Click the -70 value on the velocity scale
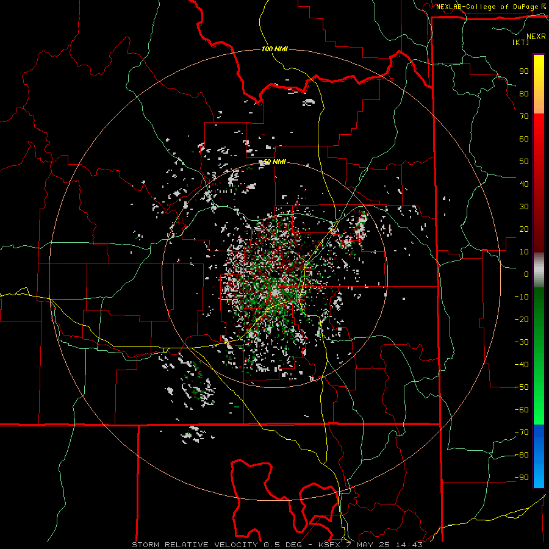This screenshot has width=549, height=549. [522, 432]
